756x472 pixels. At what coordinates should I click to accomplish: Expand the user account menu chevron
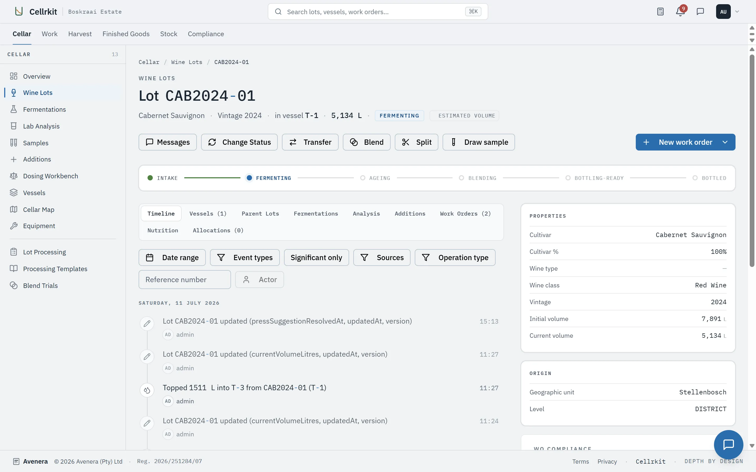pyautogui.click(x=737, y=12)
